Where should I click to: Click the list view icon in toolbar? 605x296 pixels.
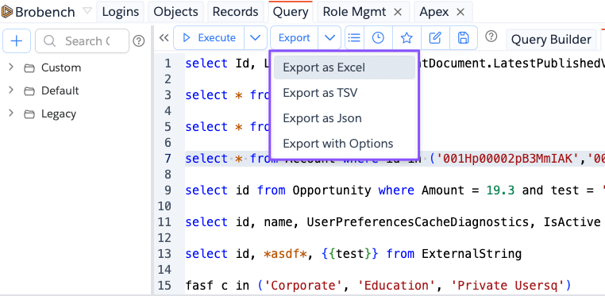[x=354, y=38]
